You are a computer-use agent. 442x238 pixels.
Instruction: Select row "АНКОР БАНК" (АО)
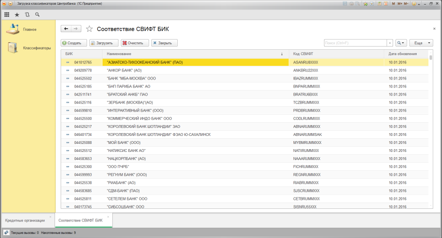tap(245, 70)
